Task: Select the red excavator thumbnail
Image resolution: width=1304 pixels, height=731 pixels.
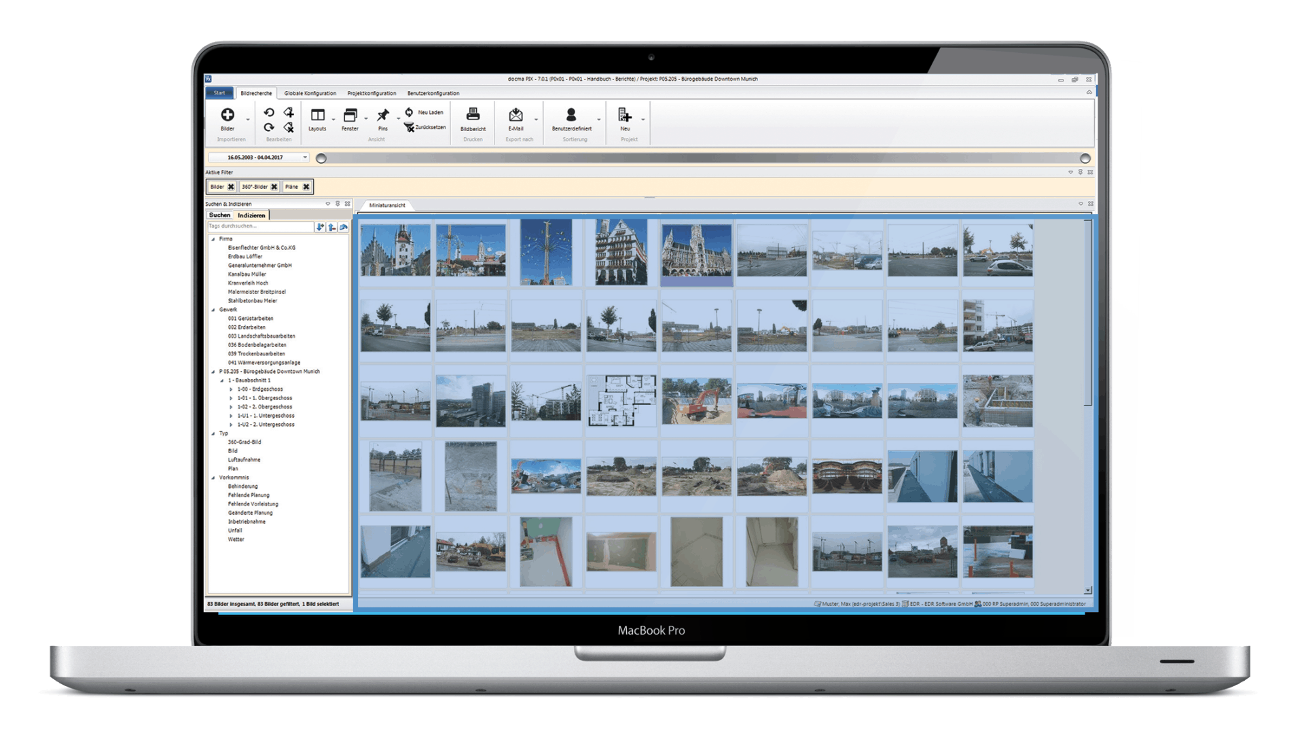Action: [697, 401]
